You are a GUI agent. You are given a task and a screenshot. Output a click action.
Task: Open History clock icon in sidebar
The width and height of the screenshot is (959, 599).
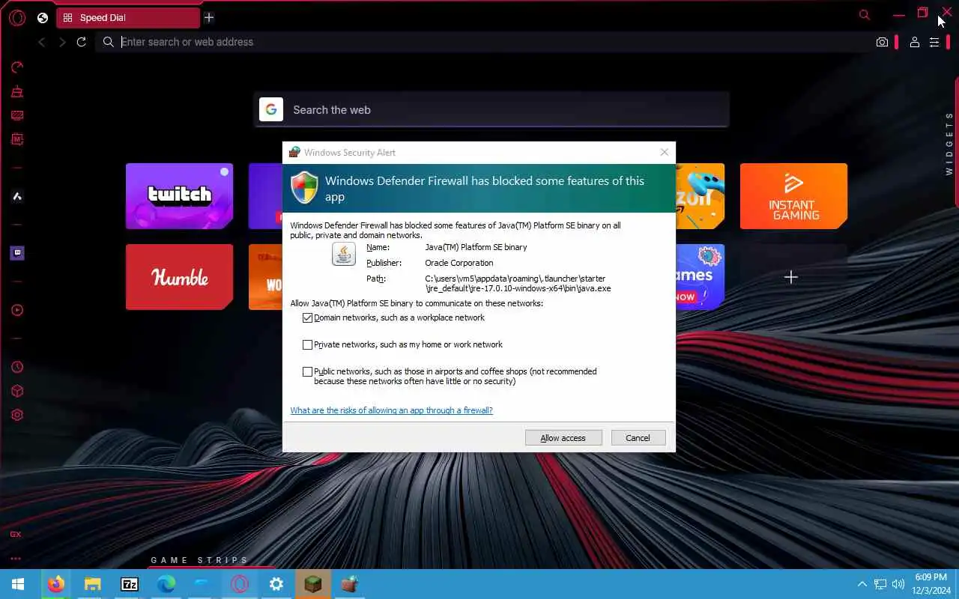point(17,367)
